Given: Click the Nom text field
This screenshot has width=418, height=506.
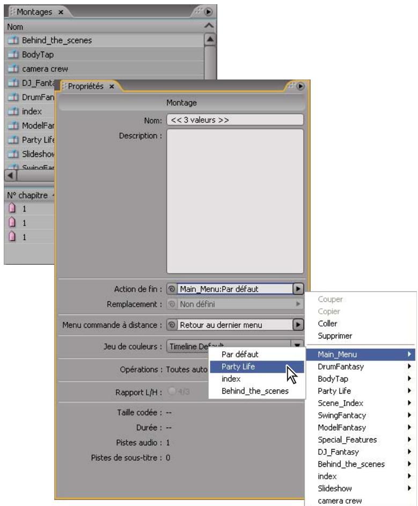Looking at the screenshot, I should 235,120.
